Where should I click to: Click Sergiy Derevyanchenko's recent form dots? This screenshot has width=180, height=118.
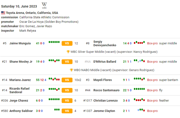pos(139,42)
